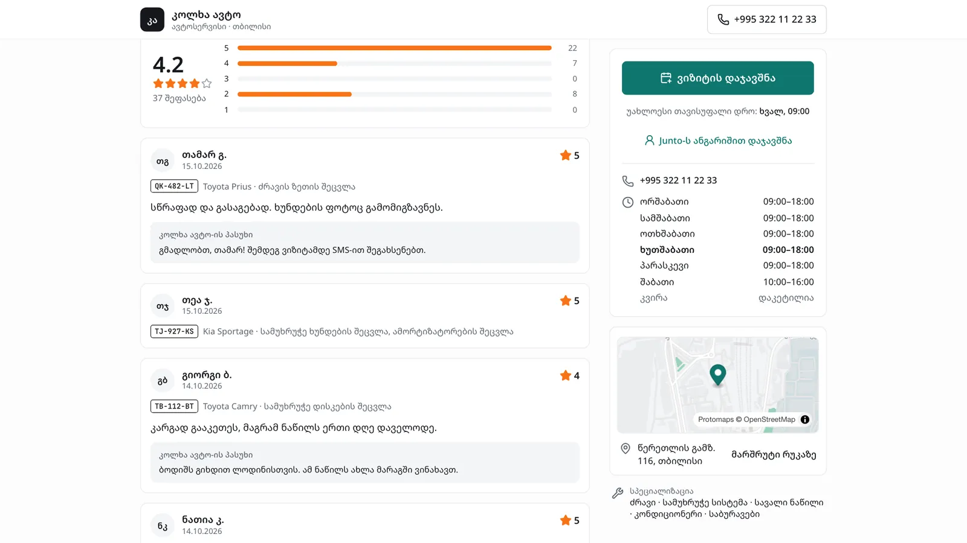
Task: Open მარშრუტი რუკაზე route link
Action: 774,454
